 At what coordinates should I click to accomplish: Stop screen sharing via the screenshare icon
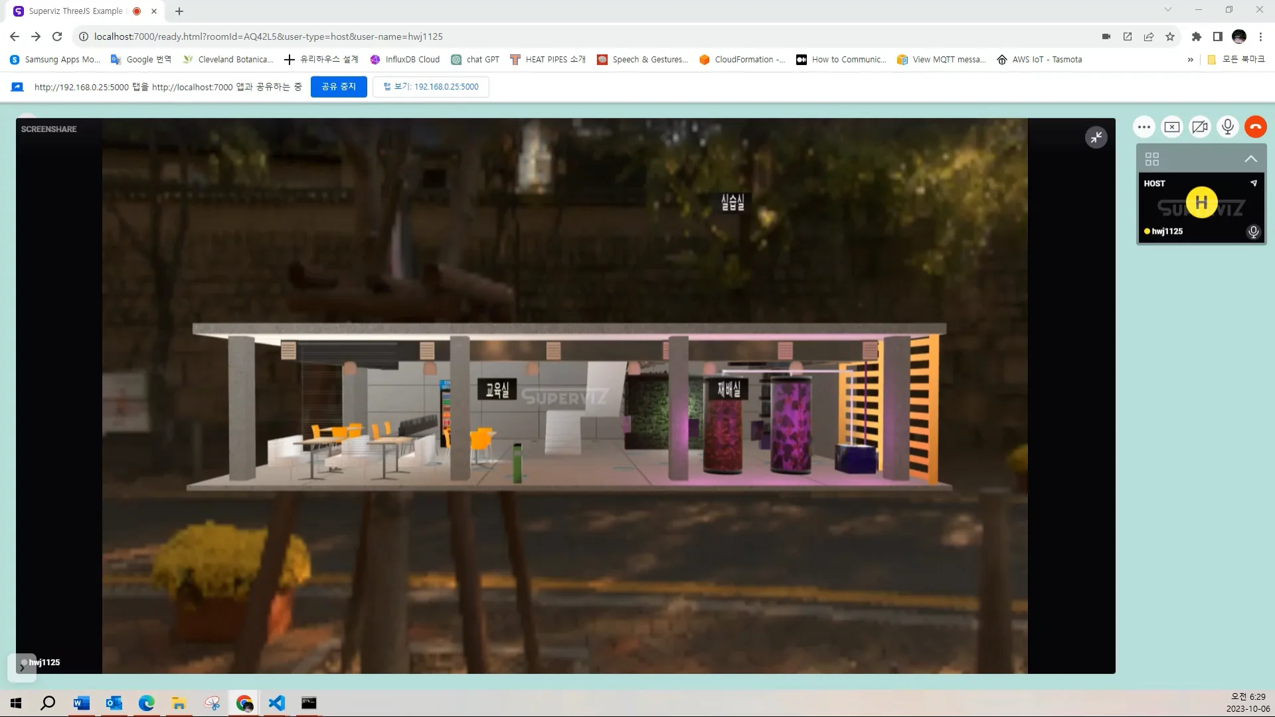click(1172, 127)
